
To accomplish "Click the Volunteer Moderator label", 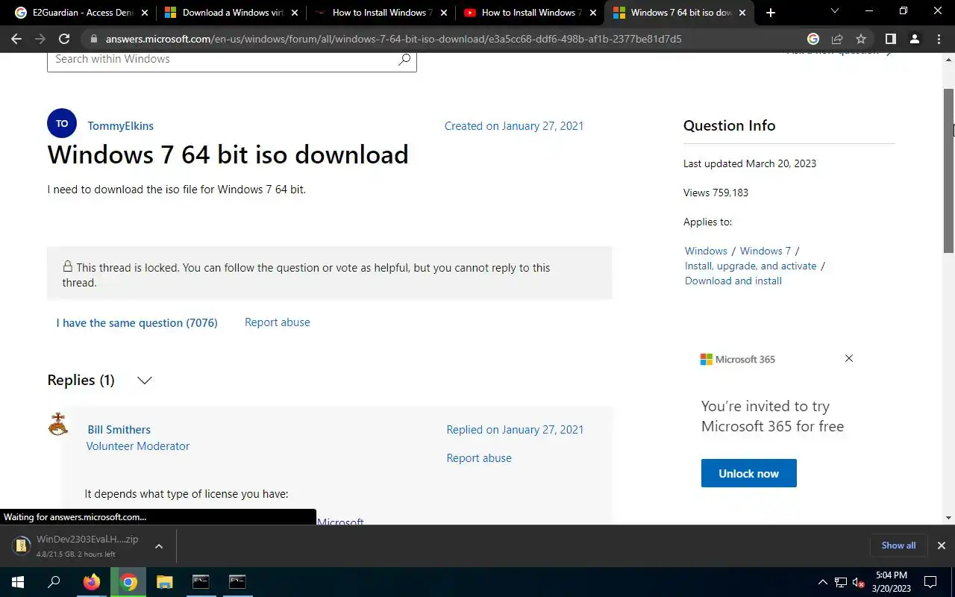I will pos(138,446).
